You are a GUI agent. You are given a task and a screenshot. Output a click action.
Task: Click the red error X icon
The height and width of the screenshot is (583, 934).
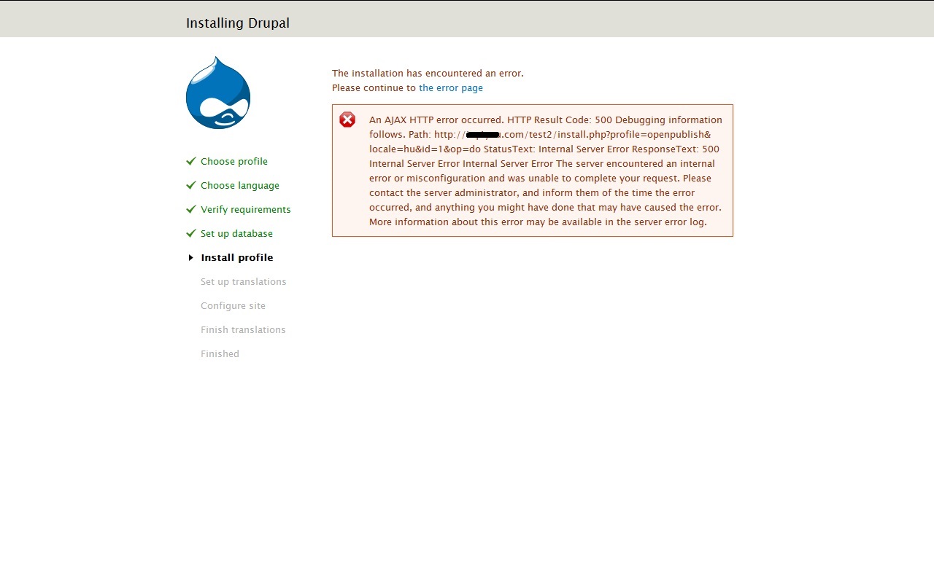click(347, 120)
